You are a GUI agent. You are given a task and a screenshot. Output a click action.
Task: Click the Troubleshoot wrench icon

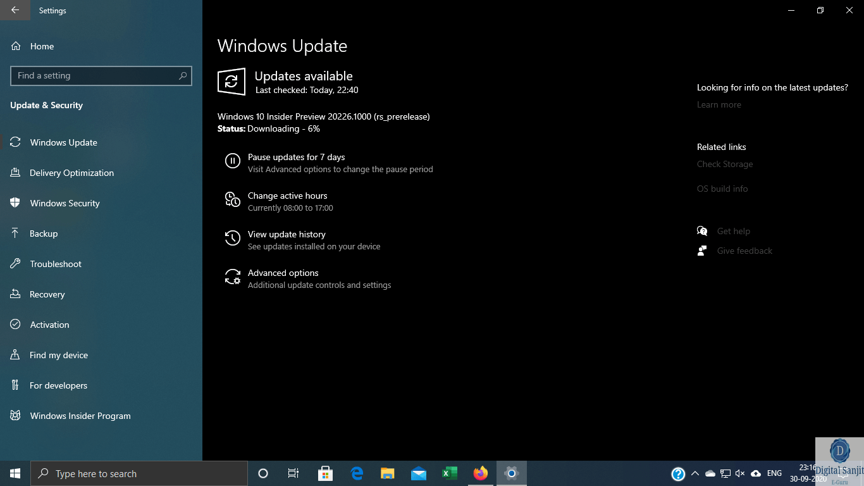pyautogui.click(x=16, y=264)
